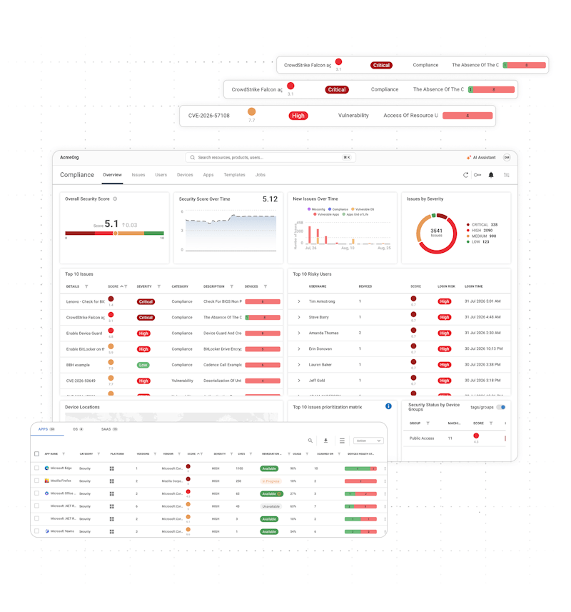Click the info icon beside prioritization matrix
This screenshot has width=571, height=612.
coord(388,406)
